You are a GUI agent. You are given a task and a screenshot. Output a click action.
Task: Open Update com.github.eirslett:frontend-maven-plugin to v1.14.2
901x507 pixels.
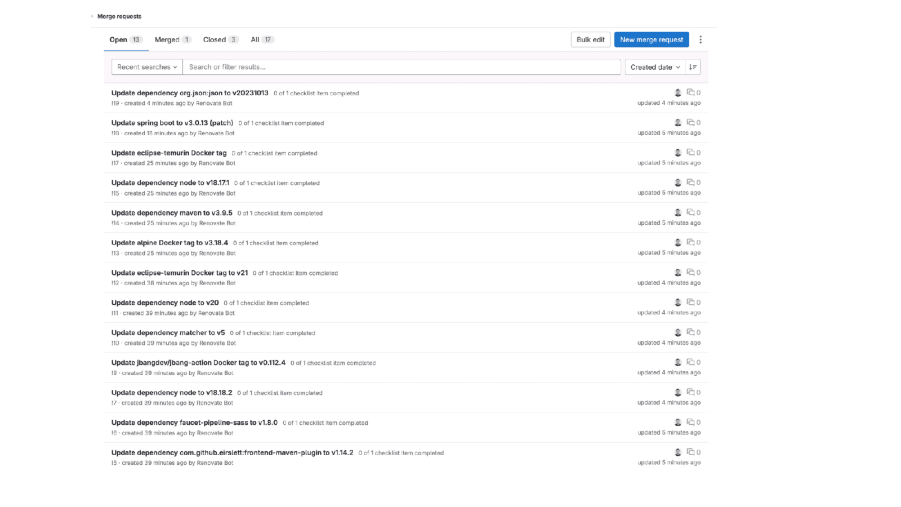(x=232, y=452)
